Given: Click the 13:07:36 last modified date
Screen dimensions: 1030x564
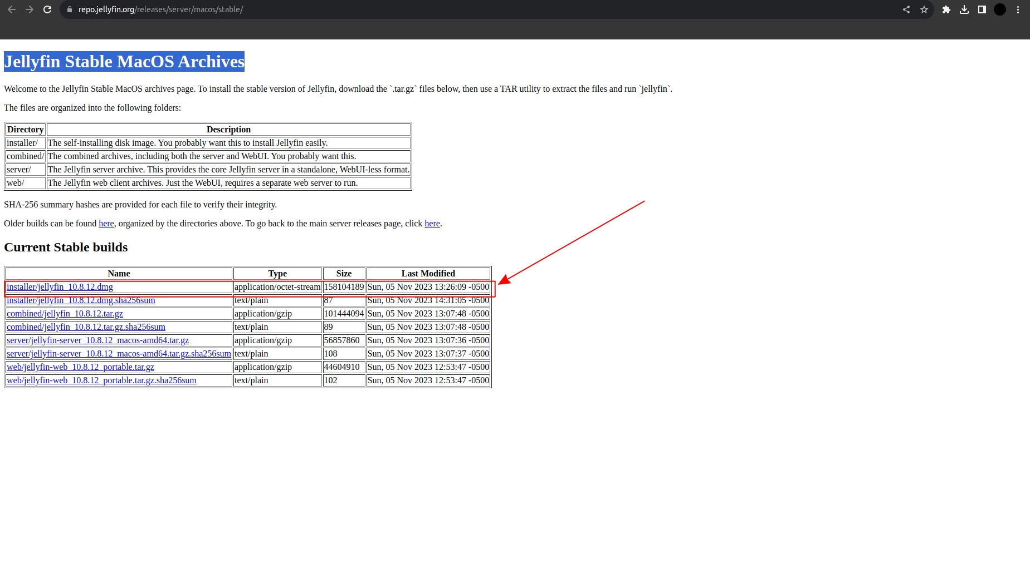Looking at the screenshot, I should click(x=428, y=340).
